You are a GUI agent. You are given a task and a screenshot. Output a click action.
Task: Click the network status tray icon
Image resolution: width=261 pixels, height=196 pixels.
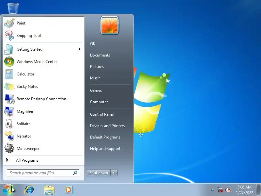(220, 190)
